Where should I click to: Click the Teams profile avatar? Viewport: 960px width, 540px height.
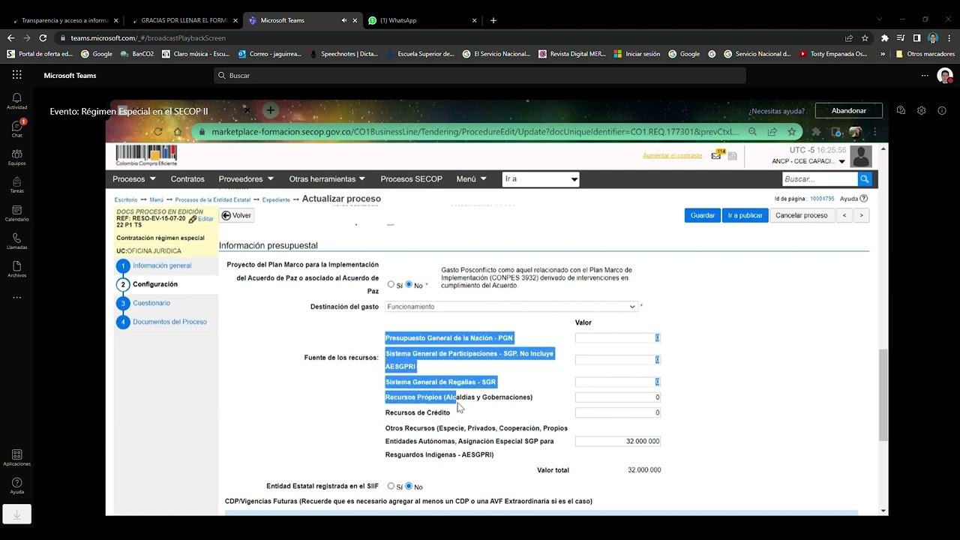coord(945,75)
